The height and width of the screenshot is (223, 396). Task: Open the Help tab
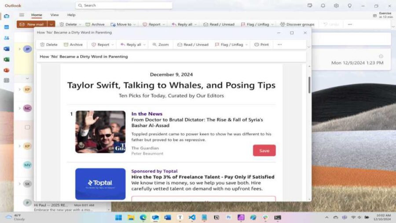(71, 15)
